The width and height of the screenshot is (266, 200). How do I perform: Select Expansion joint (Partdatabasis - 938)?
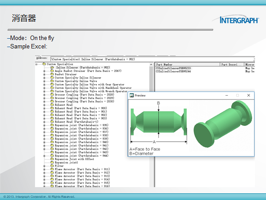point(82,136)
